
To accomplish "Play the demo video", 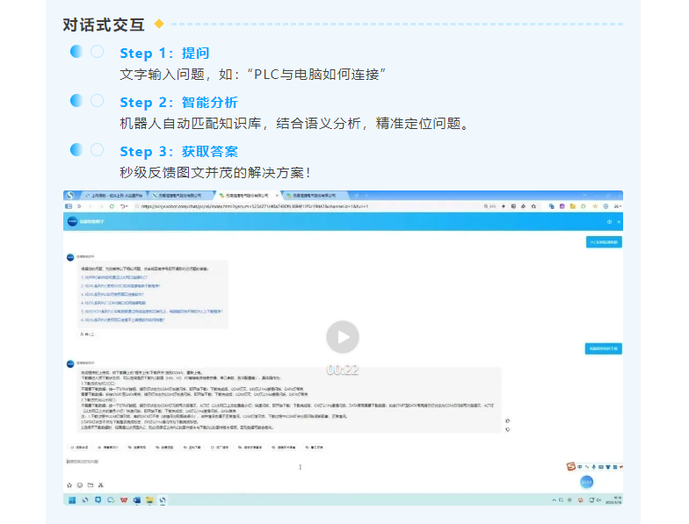I will [343, 337].
